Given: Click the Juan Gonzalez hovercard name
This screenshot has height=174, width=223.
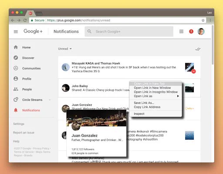Looking at the screenshot, I should (x=84, y=136).
